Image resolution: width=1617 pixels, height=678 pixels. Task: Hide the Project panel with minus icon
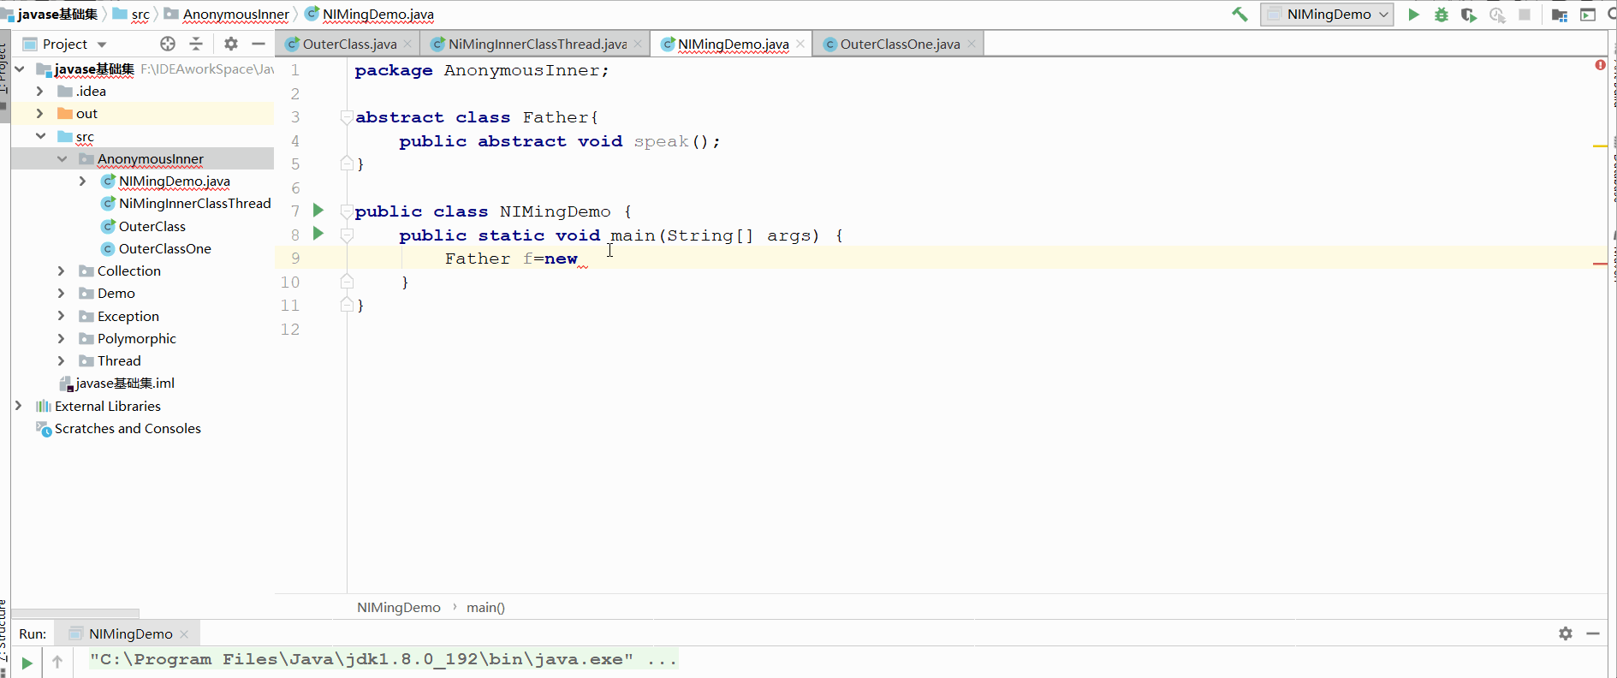point(259,44)
